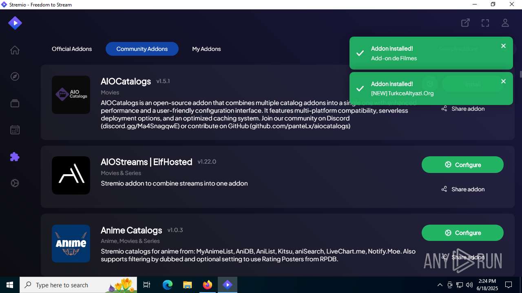Open Library icon in sidebar

pos(15,103)
